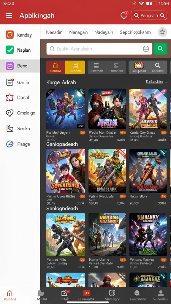Open the Psmmah list filter button

click(97, 67)
